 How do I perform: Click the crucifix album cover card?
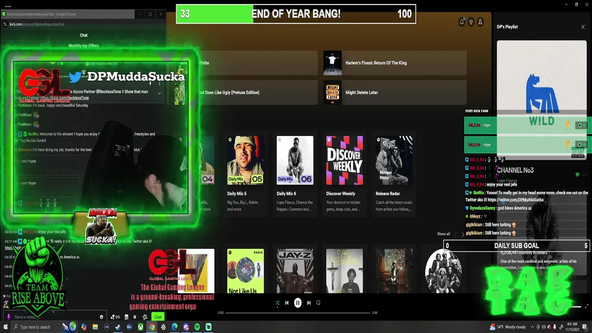[x=345, y=271]
